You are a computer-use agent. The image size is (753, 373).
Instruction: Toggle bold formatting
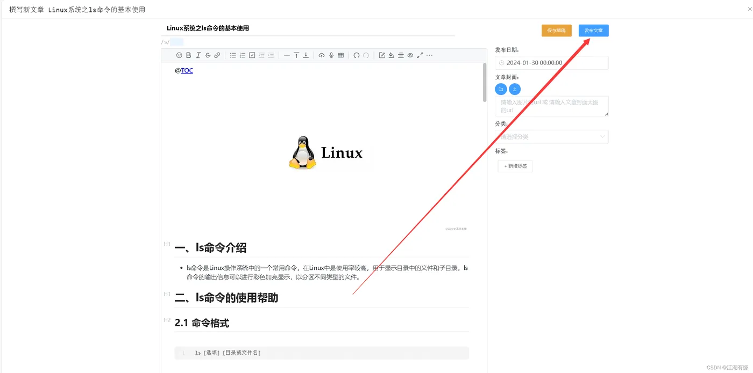(189, 55)
